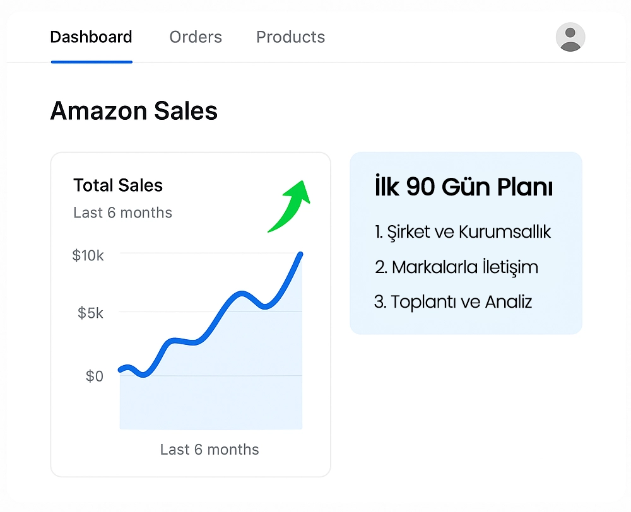Click the Last 6 months subtitle
Image resolution: width=631 pixels, height=512 pixels.
(122, 212)
